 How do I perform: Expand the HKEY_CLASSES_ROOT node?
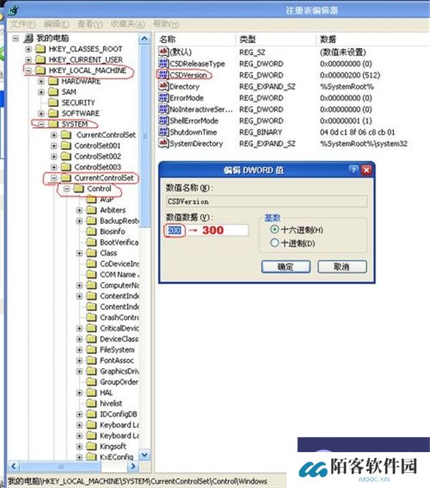point(29,49)
